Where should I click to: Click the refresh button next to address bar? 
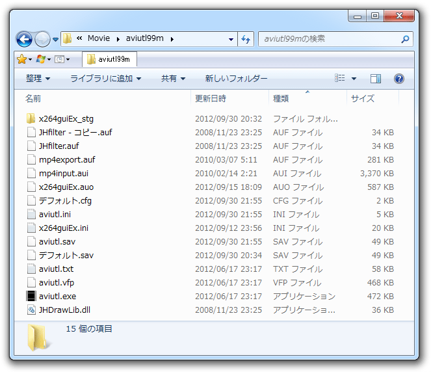click(x=246, y=39)
